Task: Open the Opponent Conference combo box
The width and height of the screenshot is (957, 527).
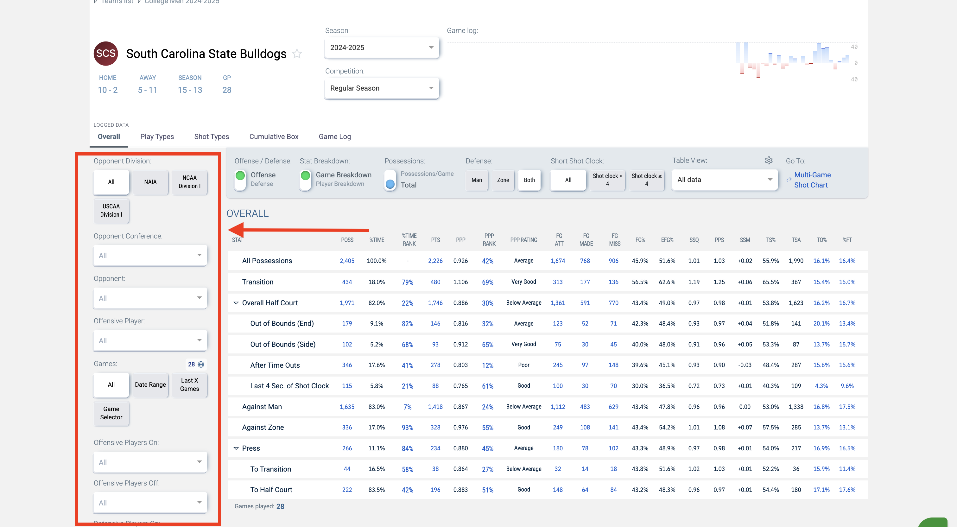Action: click(x=150, y=255)
